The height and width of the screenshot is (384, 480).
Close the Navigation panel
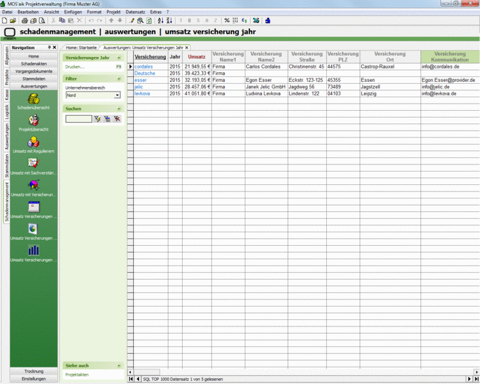tap(54, 47)
